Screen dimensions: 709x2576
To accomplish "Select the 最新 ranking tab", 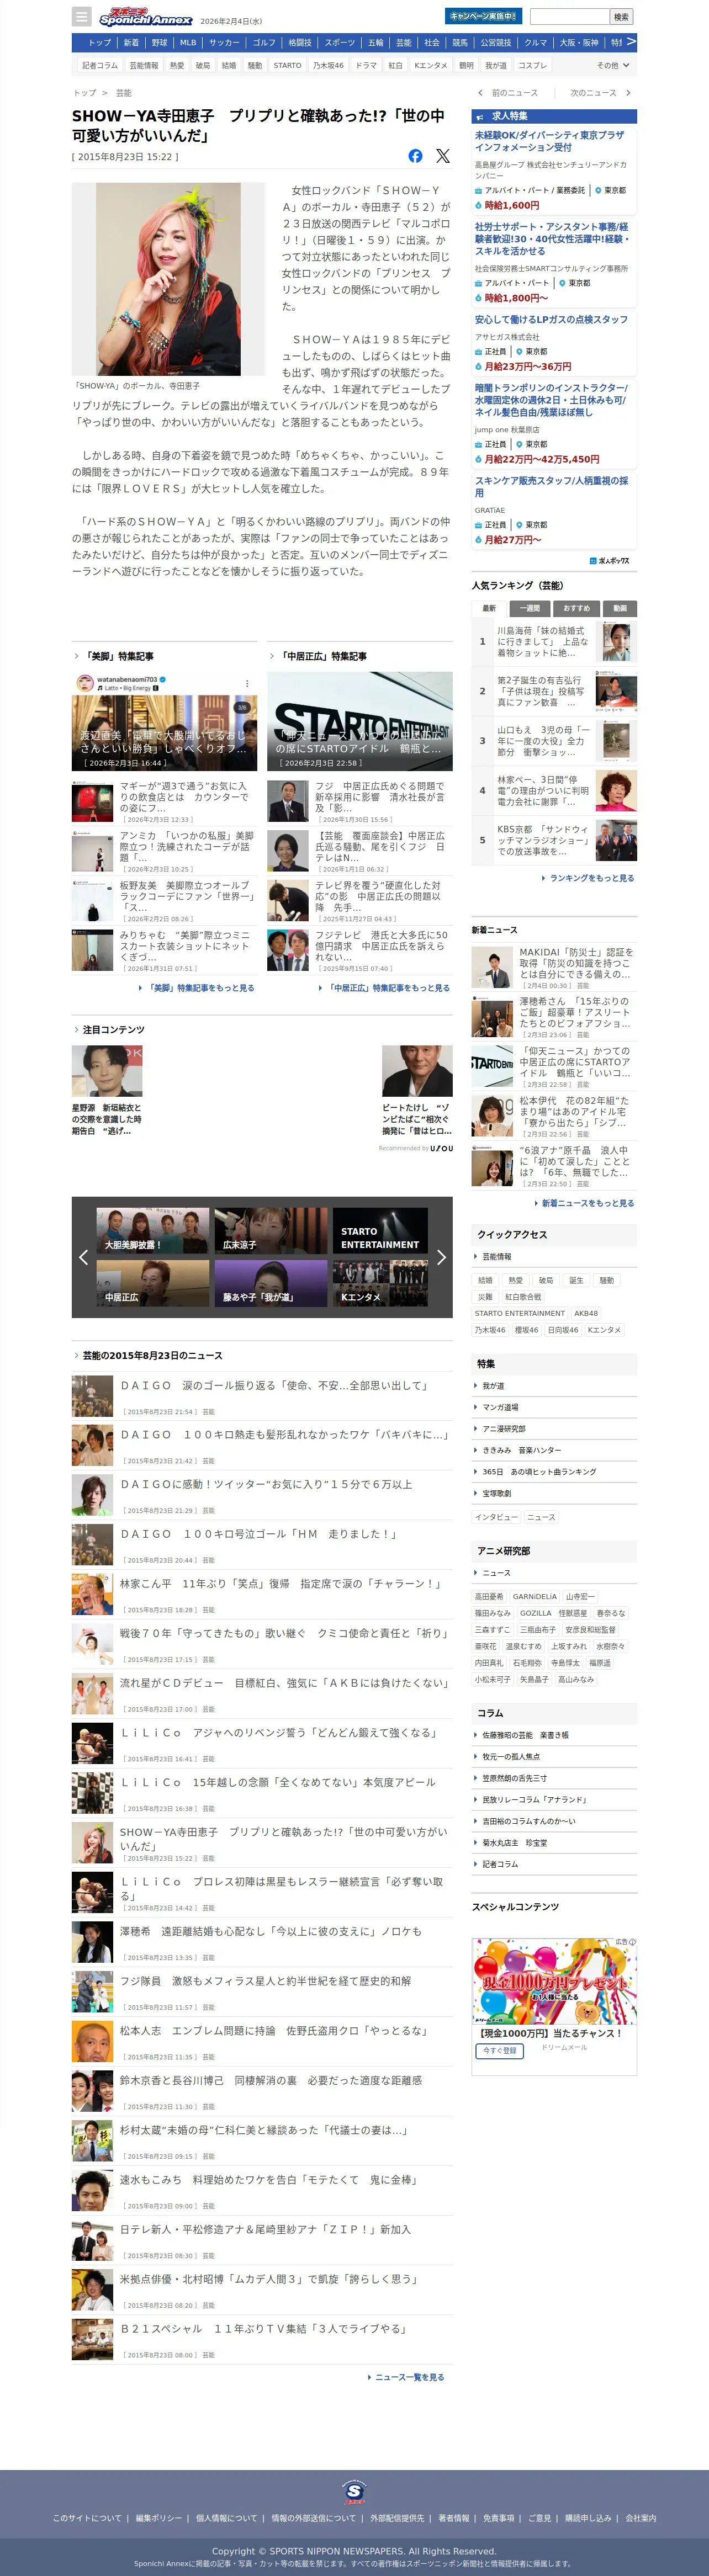I will click(489, 608).
